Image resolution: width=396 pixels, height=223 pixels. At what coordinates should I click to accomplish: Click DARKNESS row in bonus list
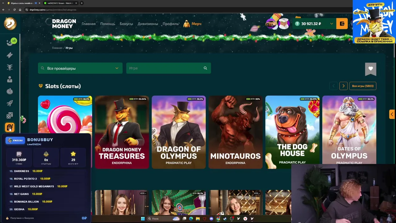(x=46, y=171)
